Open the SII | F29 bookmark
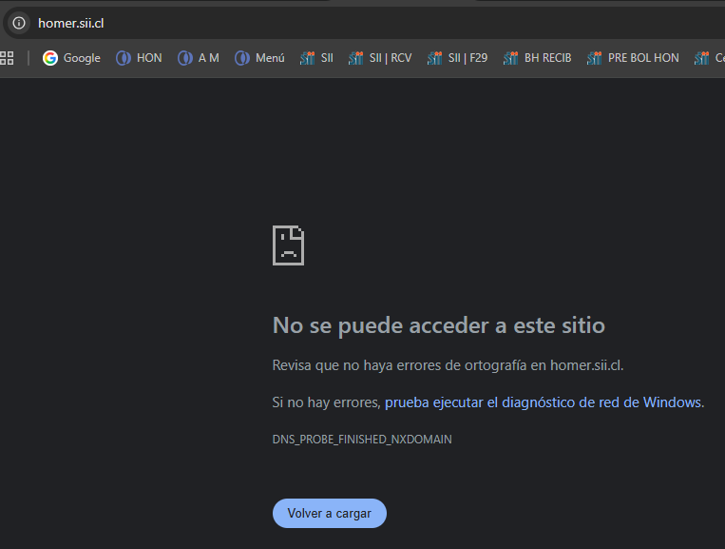 tap(458, 58)
